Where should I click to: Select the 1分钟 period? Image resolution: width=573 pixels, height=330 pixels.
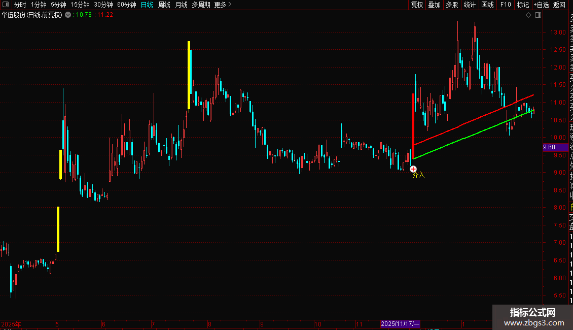pyautogui.click(x=39, y=5)
